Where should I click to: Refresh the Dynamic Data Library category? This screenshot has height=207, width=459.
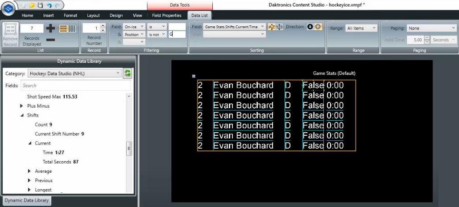(128, 73)
